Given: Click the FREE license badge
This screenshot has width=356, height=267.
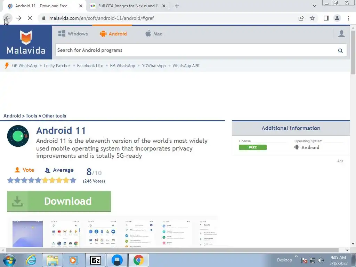Looking at the screenshot, I should coord(253,147).
